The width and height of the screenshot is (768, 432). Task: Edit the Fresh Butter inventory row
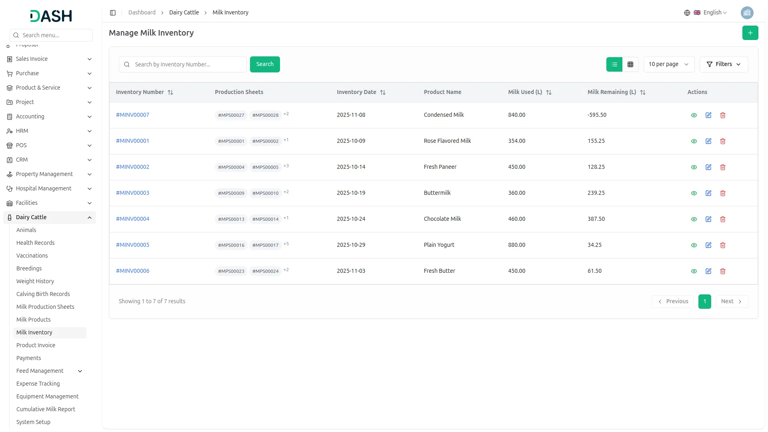coord(708,271)
